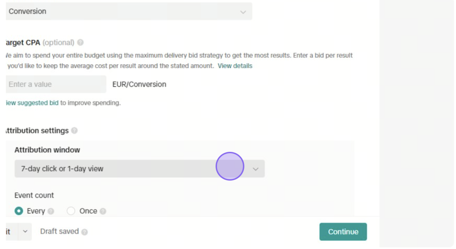
Task: Click the View suggested bid link
Action: (x=32, y=103)
